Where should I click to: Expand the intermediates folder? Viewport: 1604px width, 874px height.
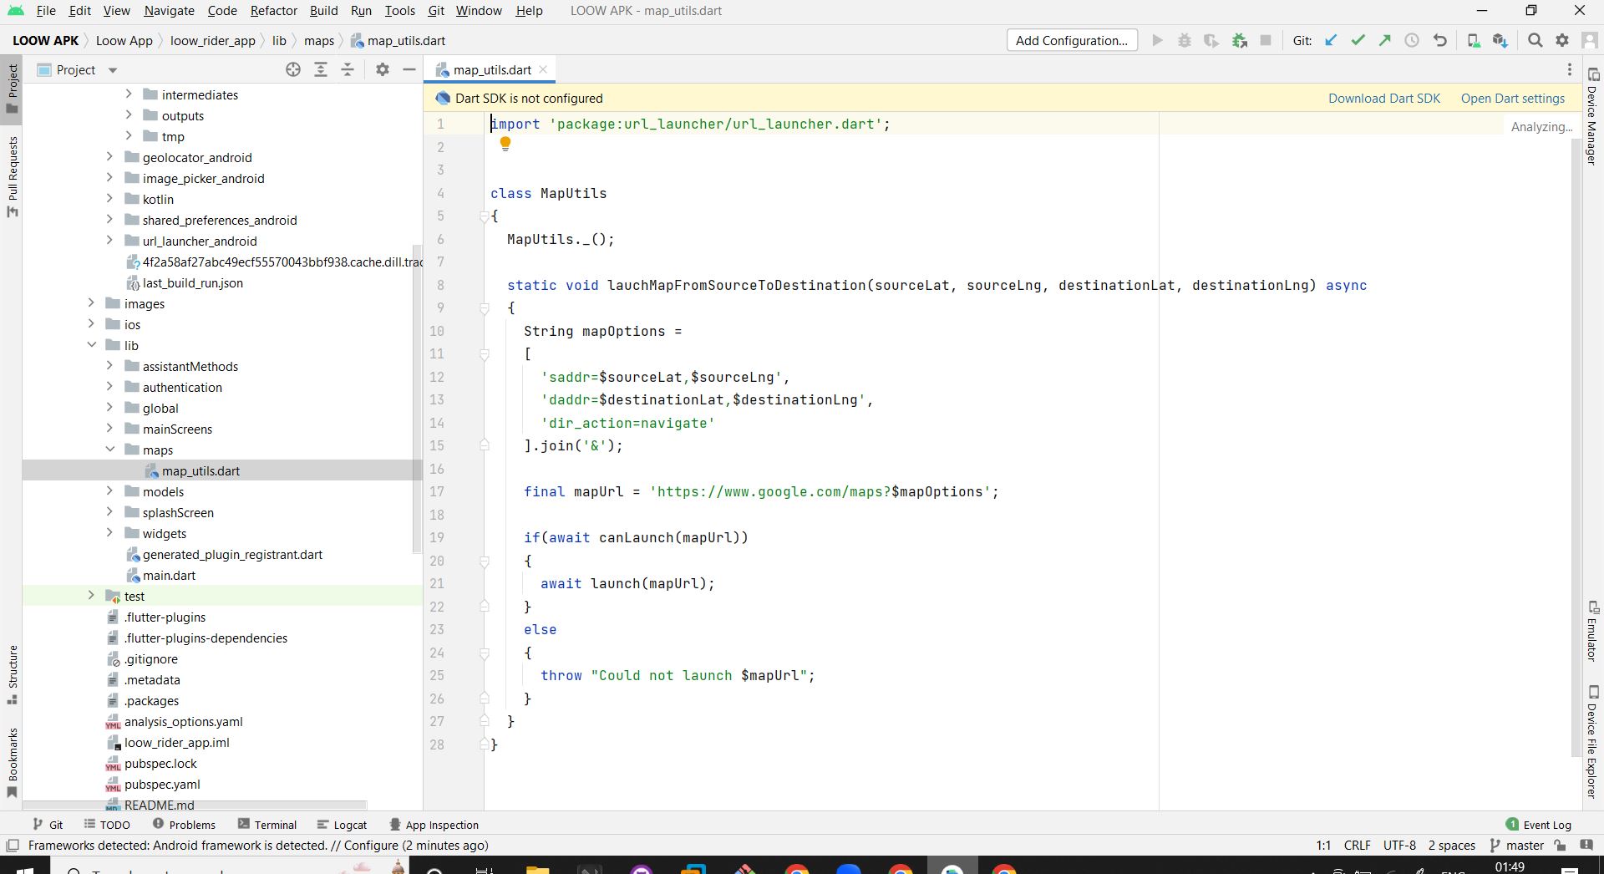129,94
